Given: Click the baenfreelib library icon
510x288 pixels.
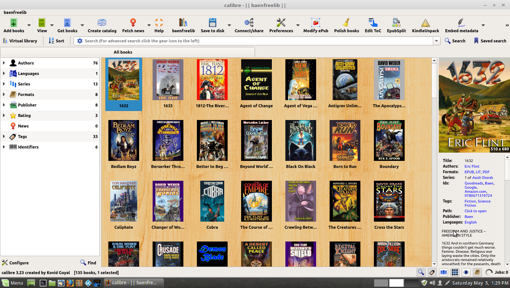Looking at the screenshot, I should [x=183, y=22].
